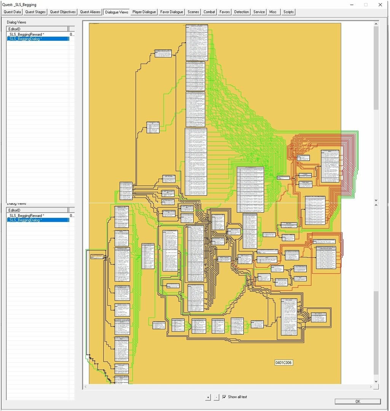Zoom out the graph with the - button
Viewport: 390px width, 411px height.
pos(216,397)
